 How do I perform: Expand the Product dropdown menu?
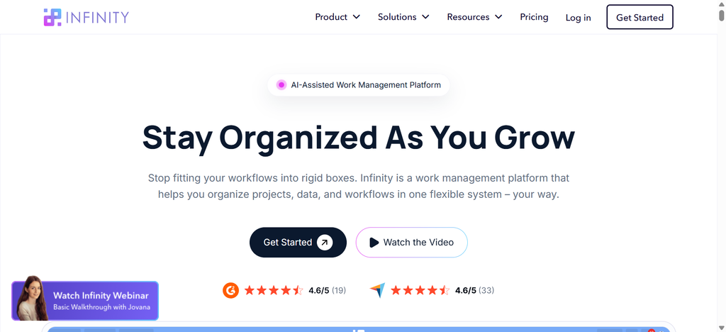(337, 17)
